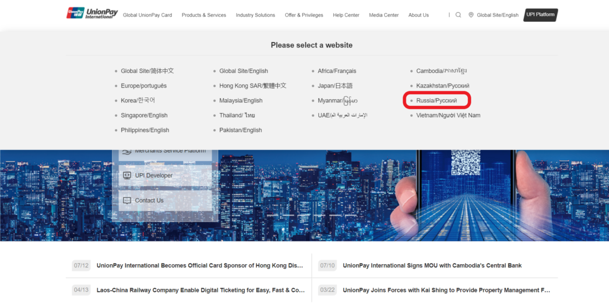Open Hong Kong Card Sponsor news article
The image size is (609, 304).
click(199, 266)
